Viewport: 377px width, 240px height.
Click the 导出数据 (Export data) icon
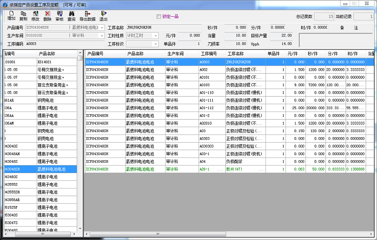(x=88, y=16)
